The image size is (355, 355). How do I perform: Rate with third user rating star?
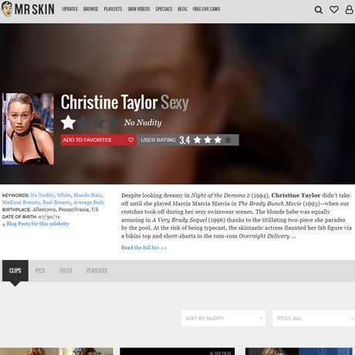[x=218, y=140]
